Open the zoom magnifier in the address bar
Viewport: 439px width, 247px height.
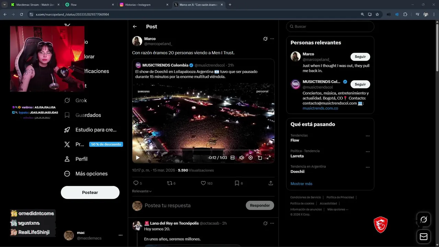tap(363, 14)
